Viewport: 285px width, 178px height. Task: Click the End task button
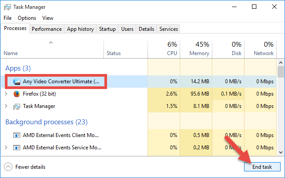coord(262,167)
